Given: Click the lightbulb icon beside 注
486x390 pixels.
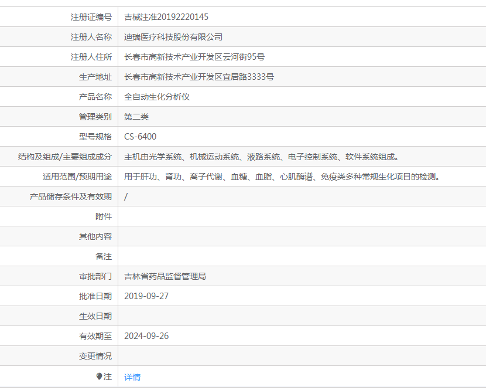Looking at the screenshot, I should tap(99, 377).
